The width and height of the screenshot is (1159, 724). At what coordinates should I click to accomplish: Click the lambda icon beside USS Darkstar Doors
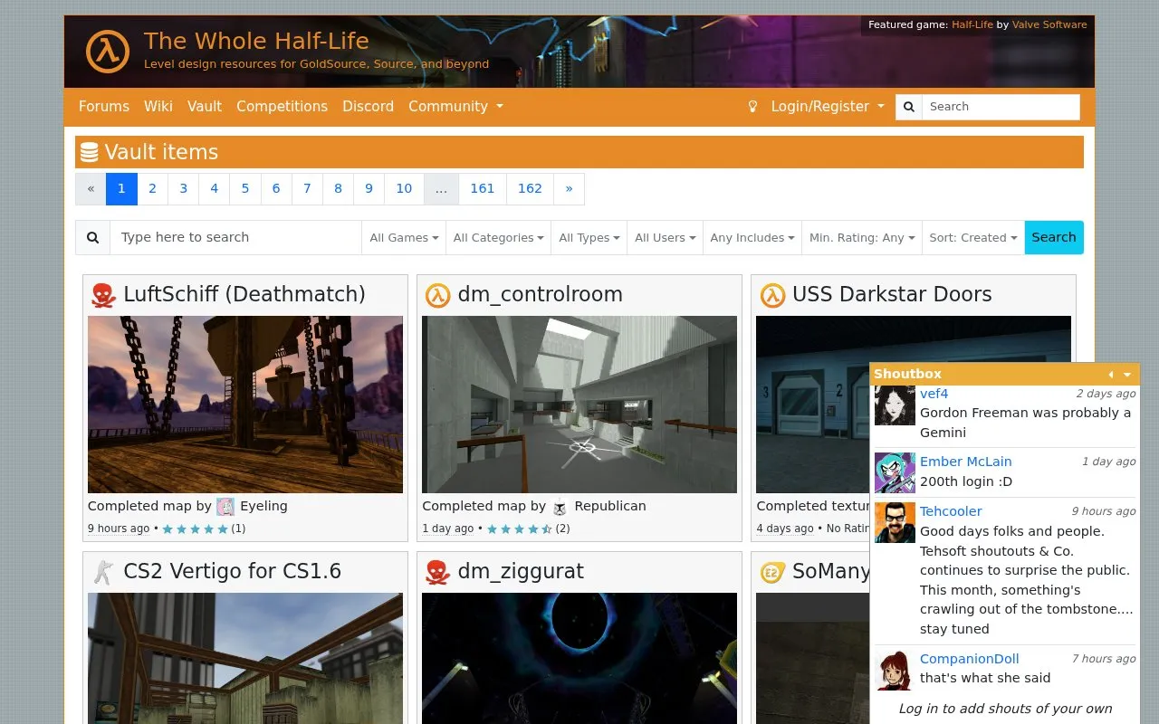click(x=772, y=295)
